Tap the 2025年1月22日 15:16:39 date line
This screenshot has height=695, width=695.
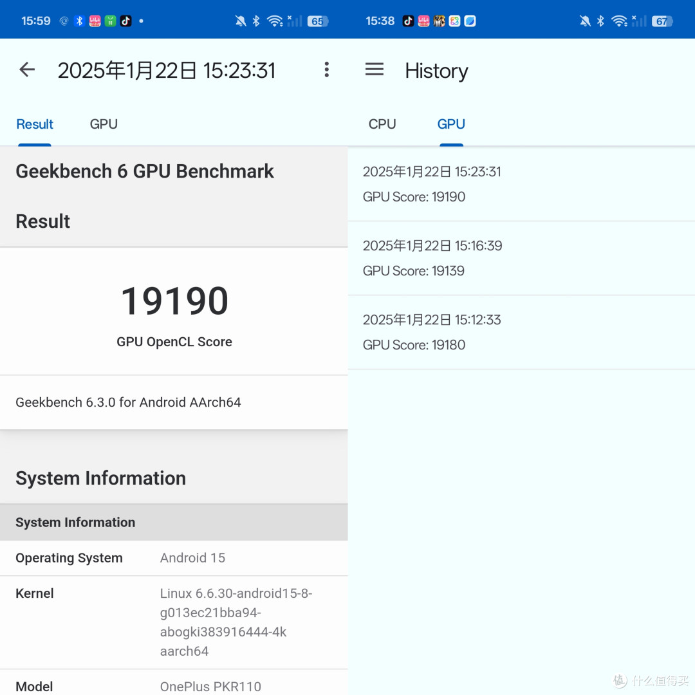click(x=432, y=246)
